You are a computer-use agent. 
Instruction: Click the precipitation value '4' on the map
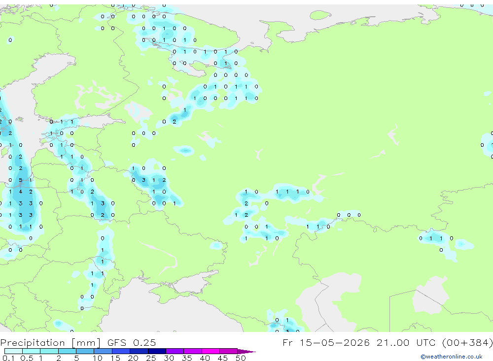coord(20,192)
